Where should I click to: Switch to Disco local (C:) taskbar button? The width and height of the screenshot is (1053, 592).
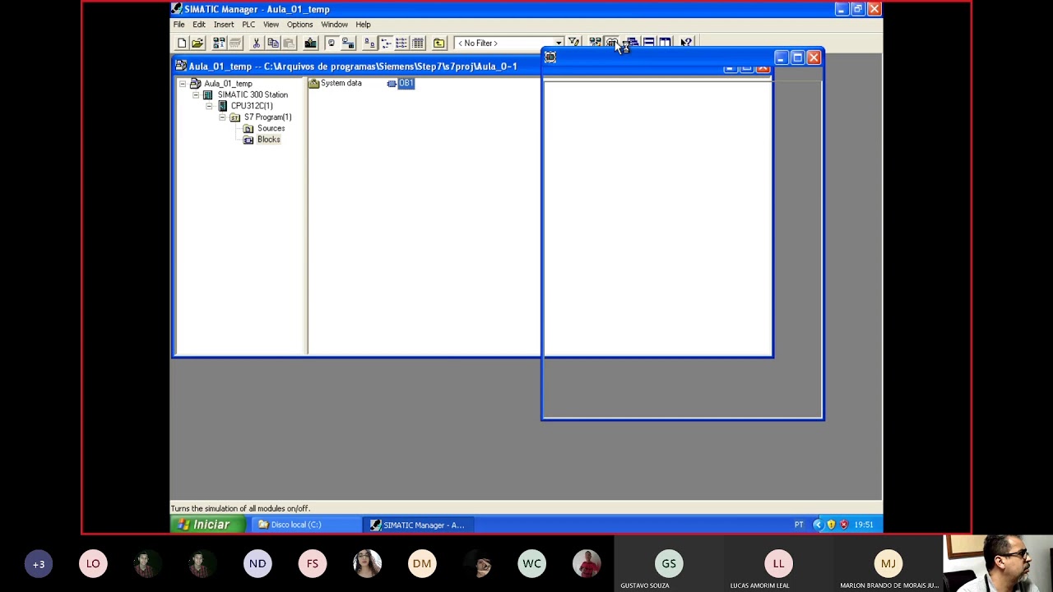click(304, 525)
